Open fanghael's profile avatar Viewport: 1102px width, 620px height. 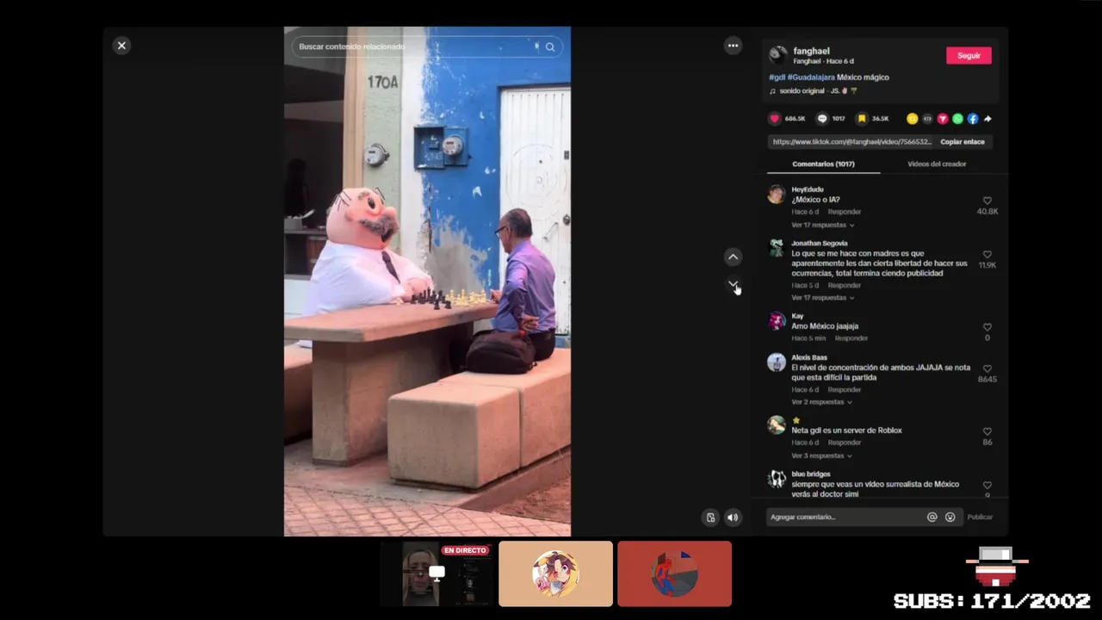click(x=778, y=55)
